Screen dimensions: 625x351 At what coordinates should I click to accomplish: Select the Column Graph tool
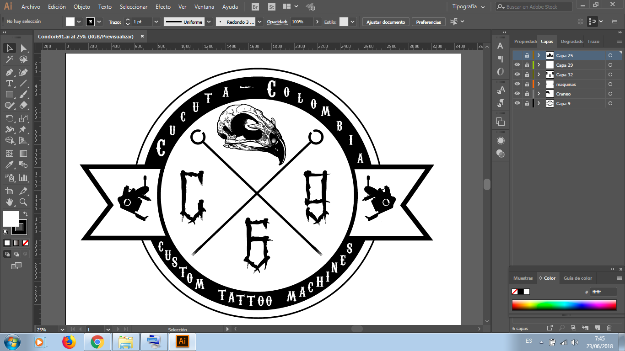(23, 177)
